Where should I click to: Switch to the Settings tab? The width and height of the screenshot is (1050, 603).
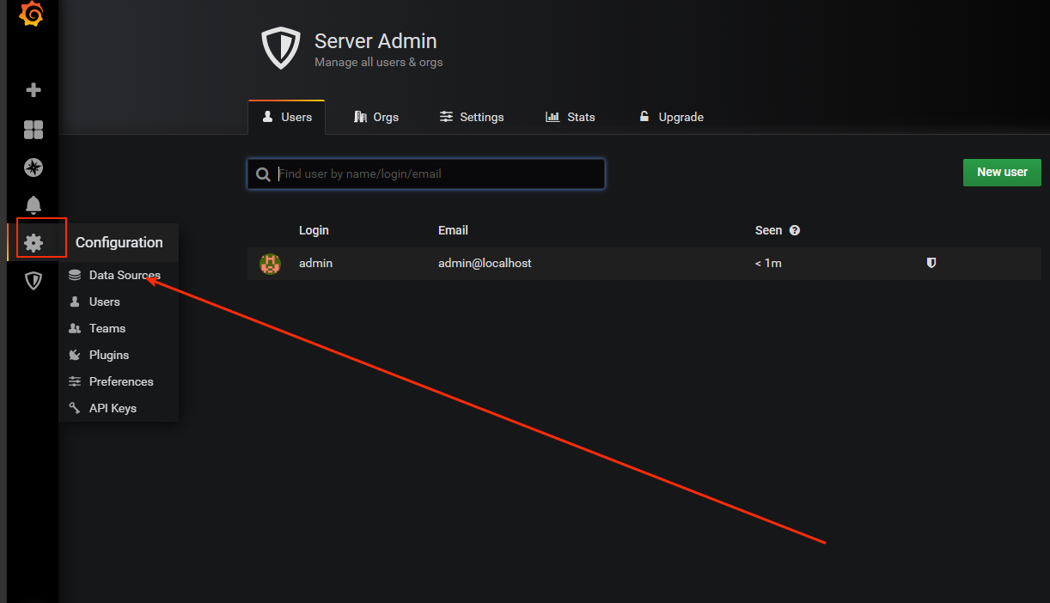(472, 117)
